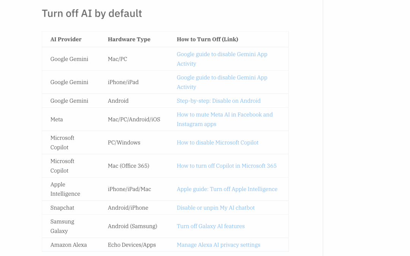Open the iPhone/iPad Gemini App Activity guide link
The width and height of the screenshot is (410, 256).
click(222, 82)
